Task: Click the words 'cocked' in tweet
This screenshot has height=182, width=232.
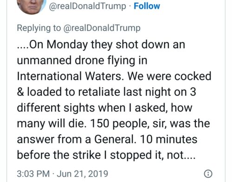Action: click(193, 76)
